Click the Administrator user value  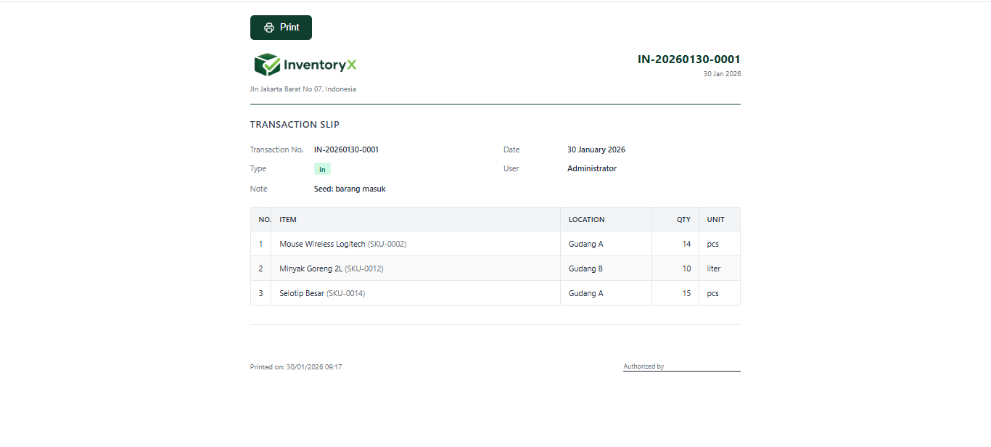(591, 168)
